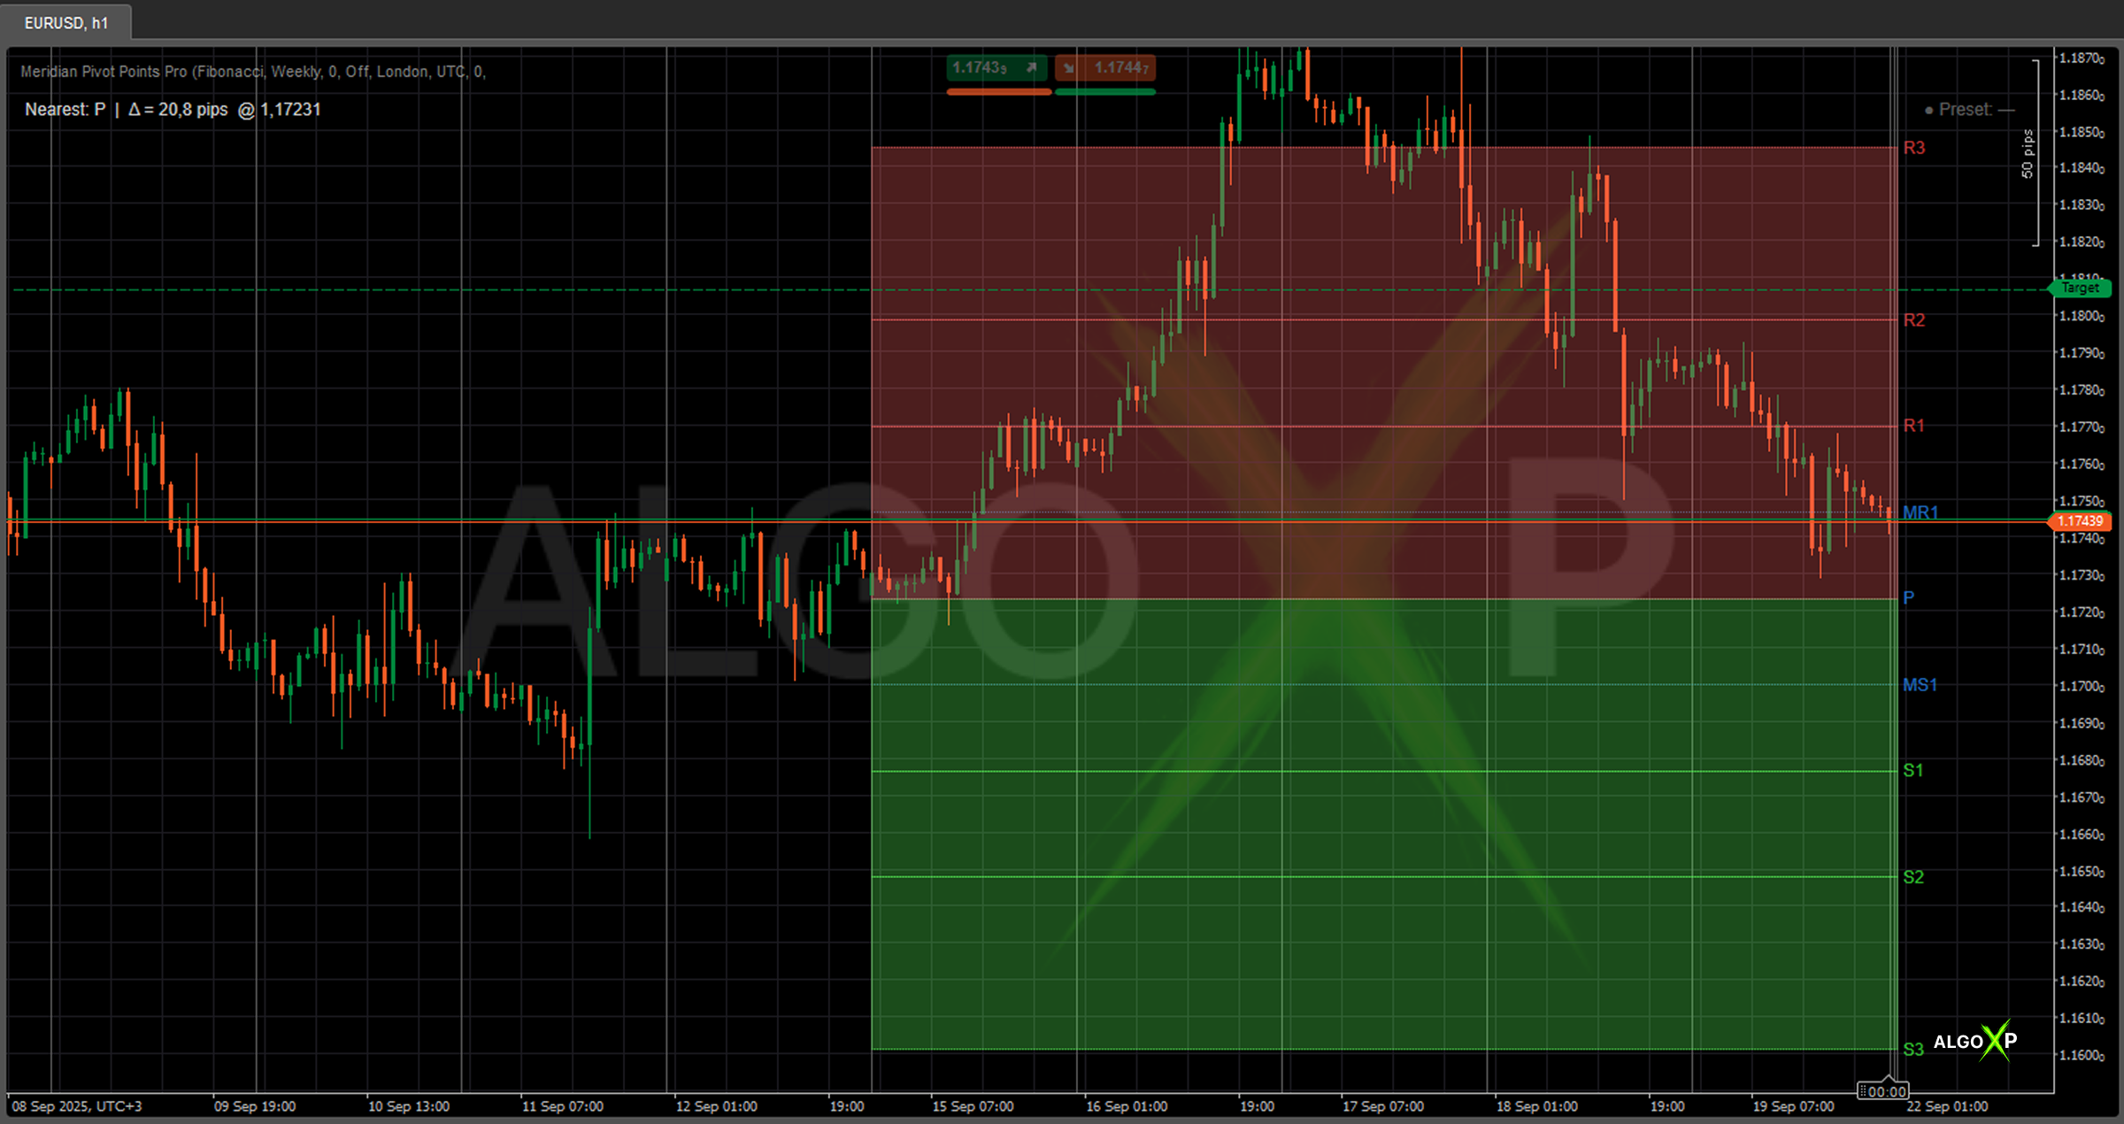Click the ALGO XP logo in corner

(1974, 1041)
